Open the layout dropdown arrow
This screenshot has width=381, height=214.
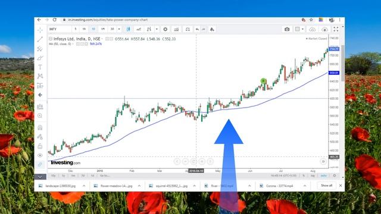(302, 29)
